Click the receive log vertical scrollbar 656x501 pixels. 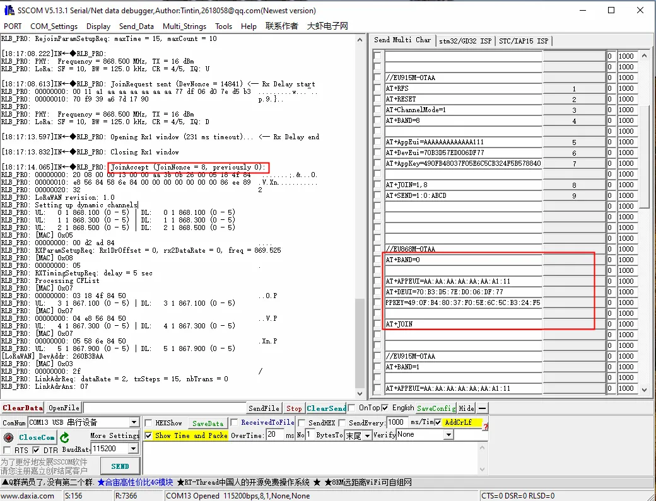(x=360, y=216)
